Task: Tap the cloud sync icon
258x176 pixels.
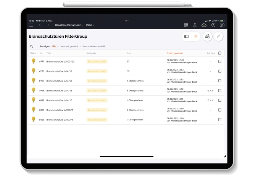Action: (204, 25)
